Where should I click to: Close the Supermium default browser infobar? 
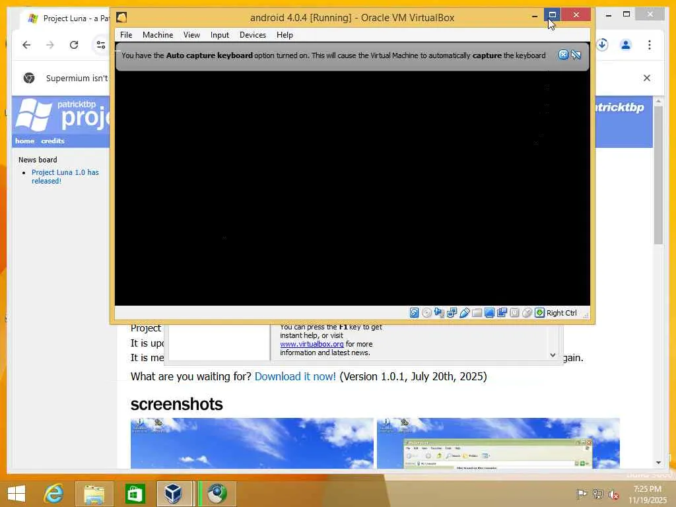[647, 78]
